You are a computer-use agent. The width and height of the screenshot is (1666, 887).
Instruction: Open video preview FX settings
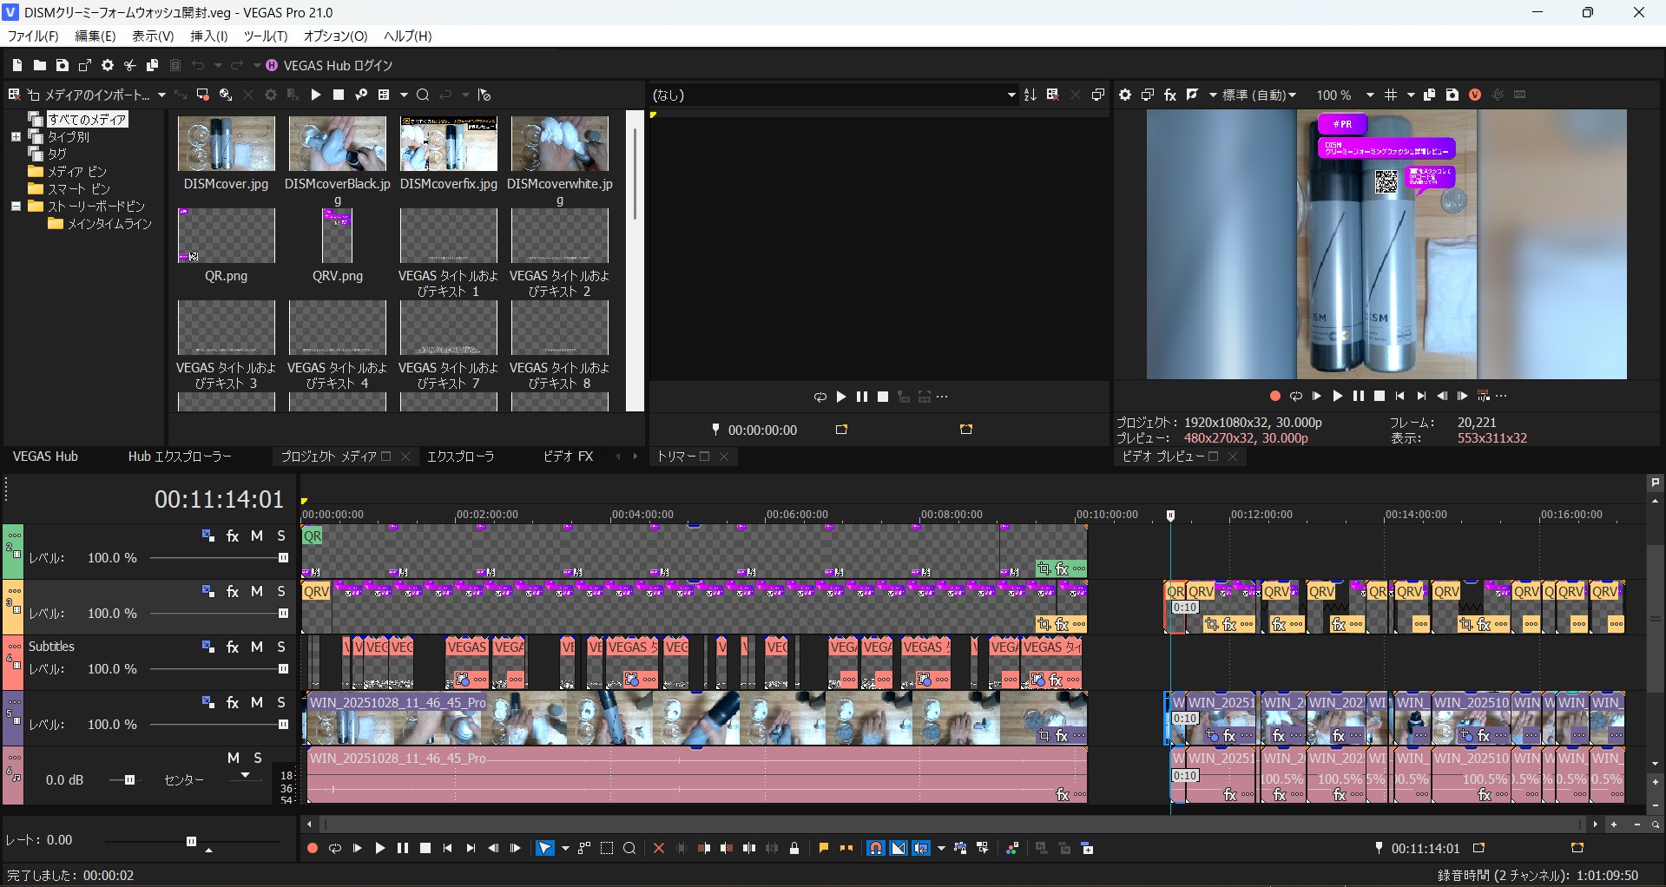(x=1169, y=95)
